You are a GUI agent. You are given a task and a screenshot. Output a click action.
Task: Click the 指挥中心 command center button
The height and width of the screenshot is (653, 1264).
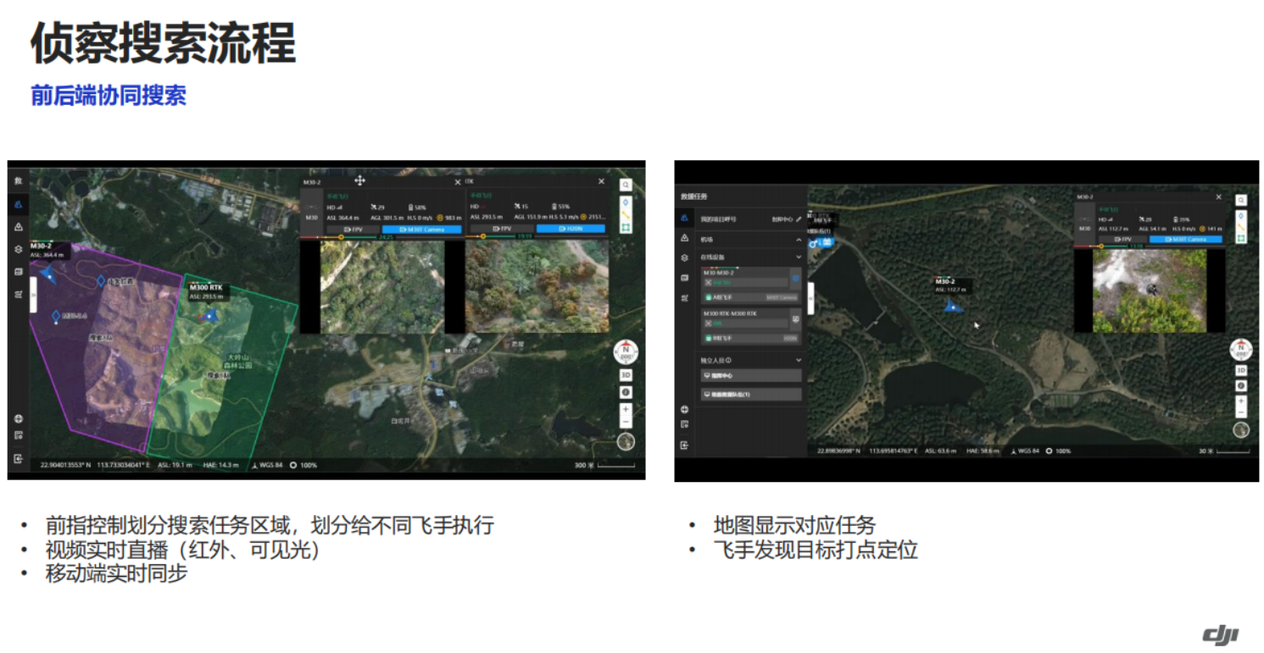click(751, 375)
